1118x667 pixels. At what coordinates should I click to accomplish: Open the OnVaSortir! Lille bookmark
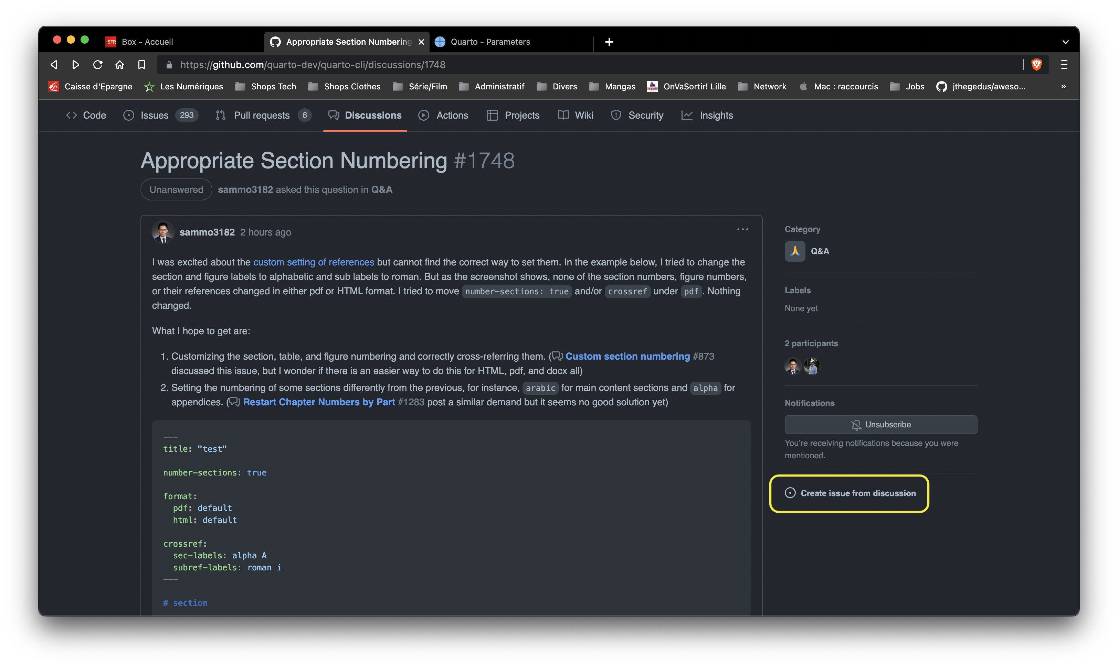(686, 86)
